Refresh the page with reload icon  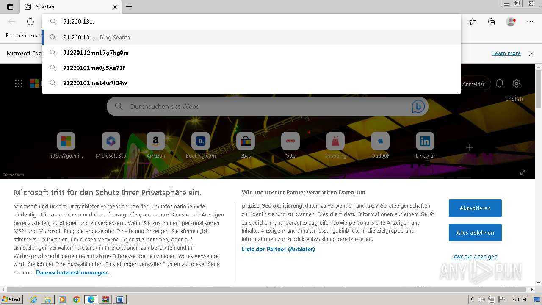tap(30, 22)
